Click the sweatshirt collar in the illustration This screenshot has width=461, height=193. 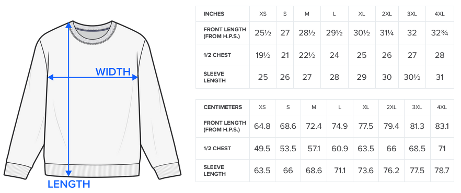(x=93, y=33)
